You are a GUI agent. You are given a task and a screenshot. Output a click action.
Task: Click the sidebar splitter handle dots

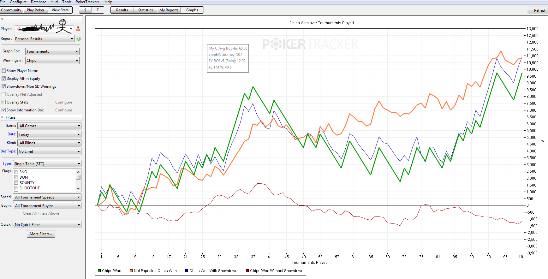click(84, 148)
